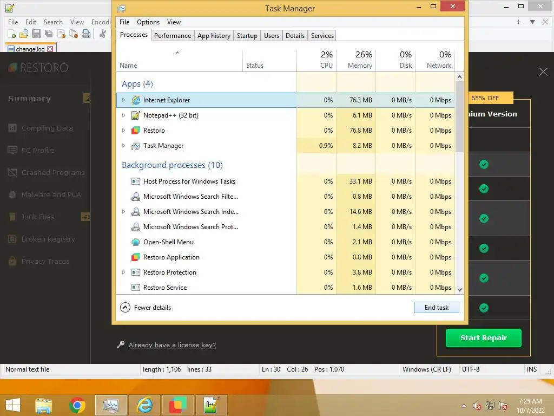
Task: Click Notepad++ Save toolbar icon
Action: pyautogui.click(x=36, y=34)
